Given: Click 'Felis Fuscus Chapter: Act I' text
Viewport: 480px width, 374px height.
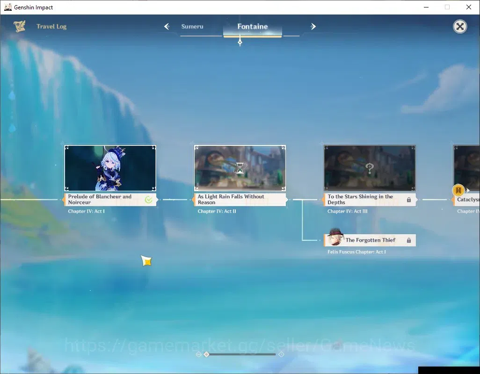Looking at the screenshot, I should coord(356,252).
